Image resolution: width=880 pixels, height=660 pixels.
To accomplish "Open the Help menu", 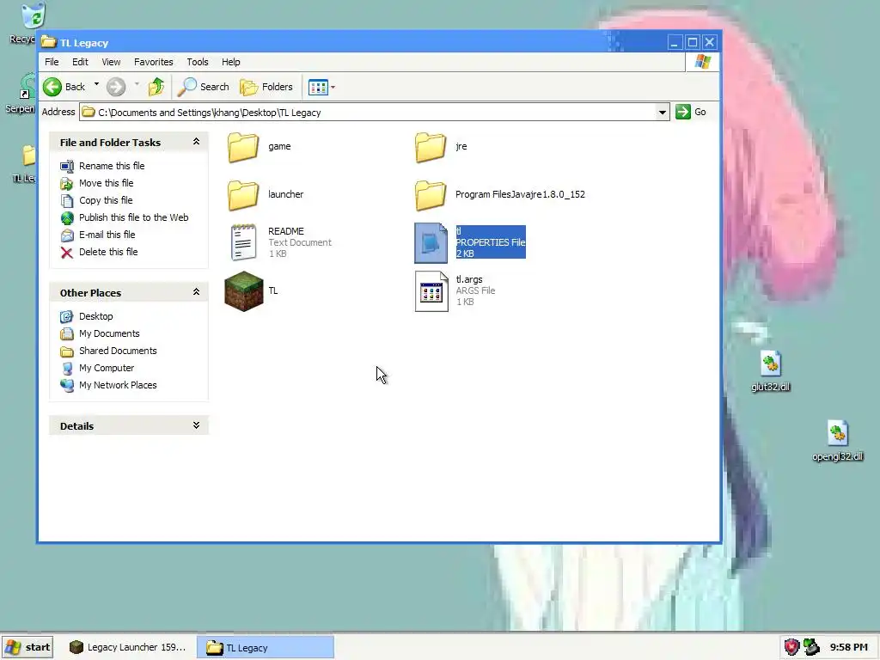I will click(230, 62).
